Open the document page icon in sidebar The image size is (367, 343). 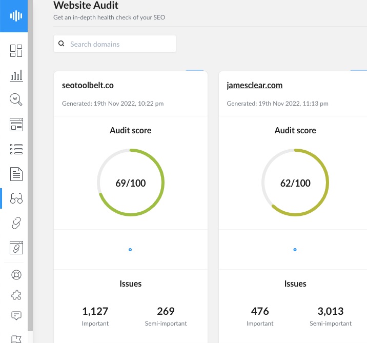[16, 174]
